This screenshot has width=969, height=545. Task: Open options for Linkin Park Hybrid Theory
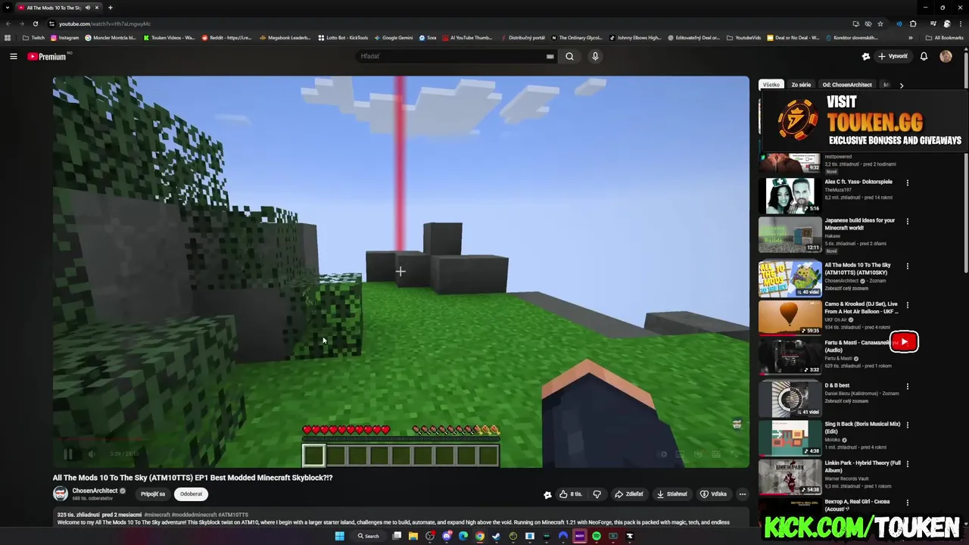(907, 463)
